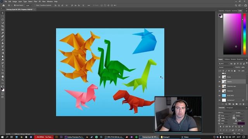
Task: Select the Eyedropper tool
Action: pyautogui.click(x=3, y=33)
